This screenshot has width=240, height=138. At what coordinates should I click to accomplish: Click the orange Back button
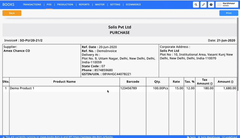[12, 13]
